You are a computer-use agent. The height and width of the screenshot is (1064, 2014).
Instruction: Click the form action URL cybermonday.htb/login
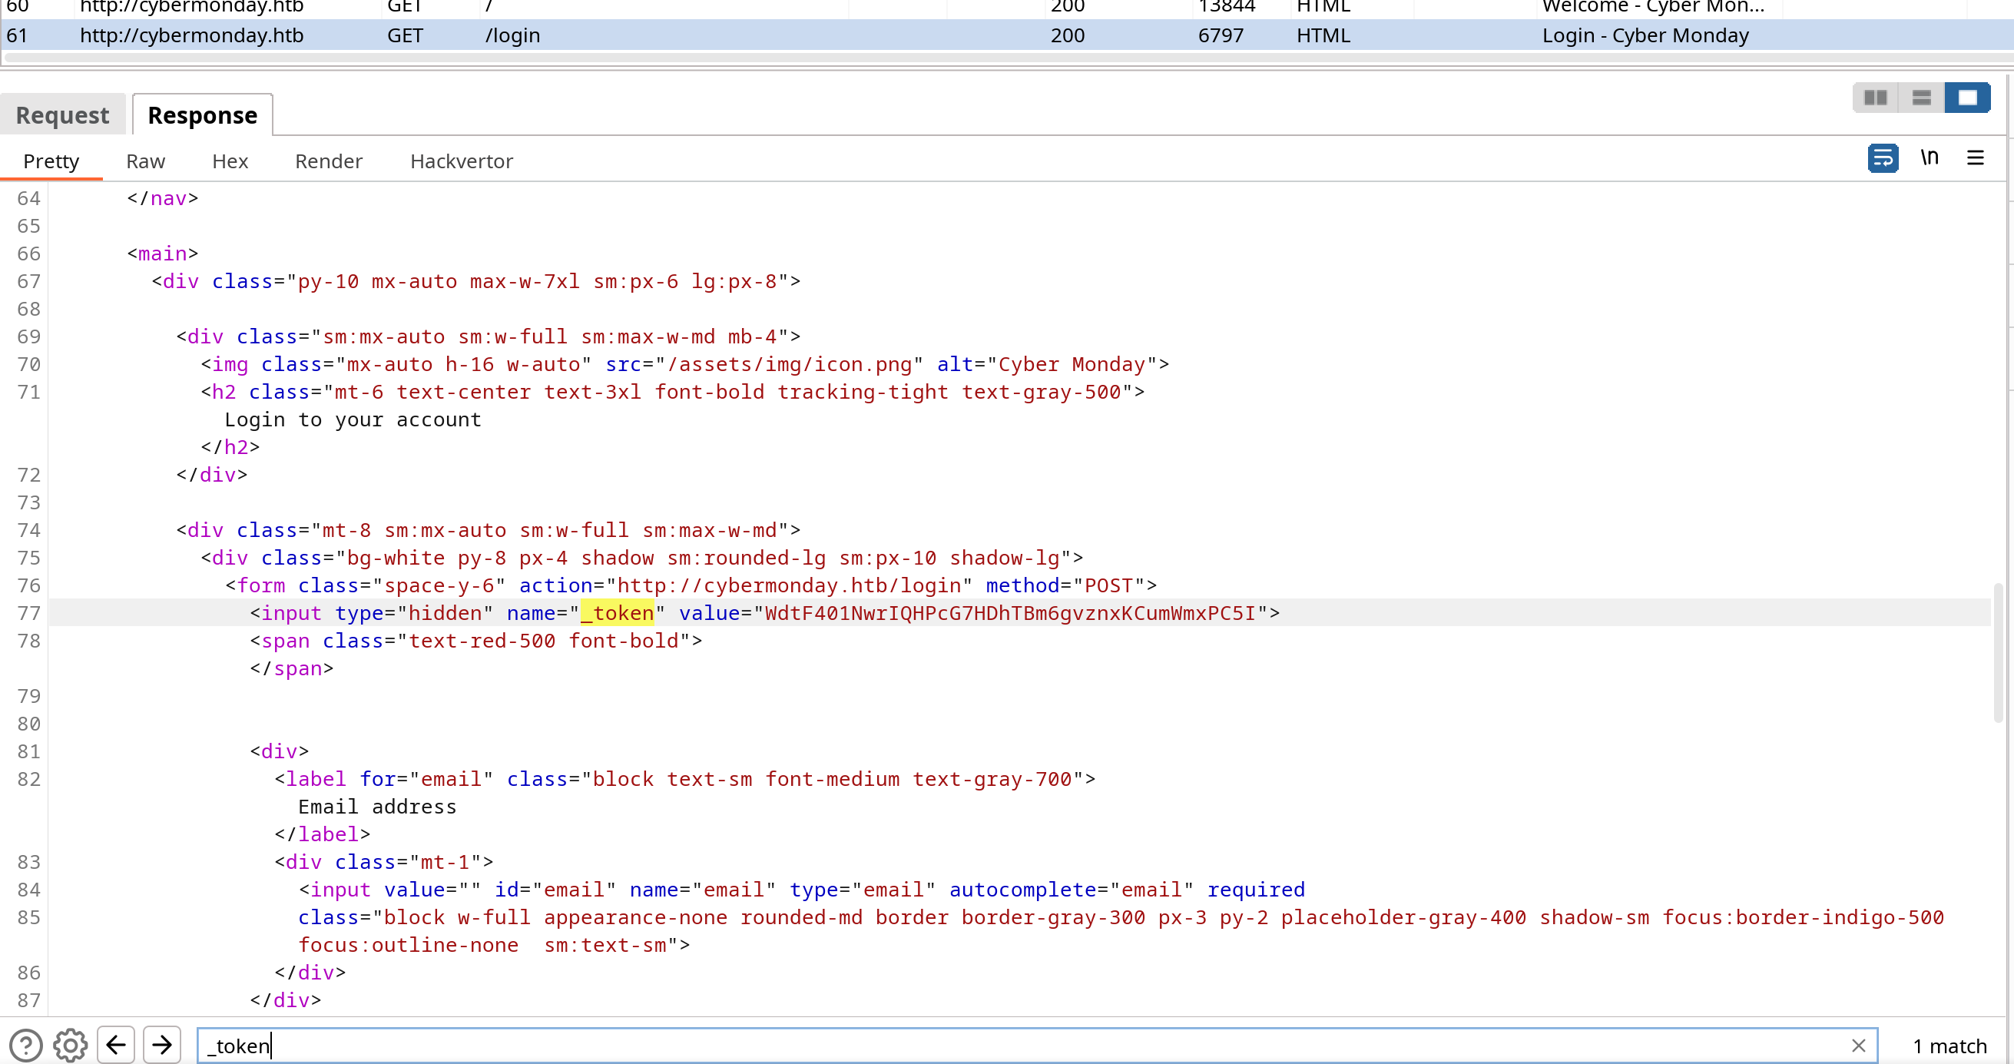tap(789, 585)
